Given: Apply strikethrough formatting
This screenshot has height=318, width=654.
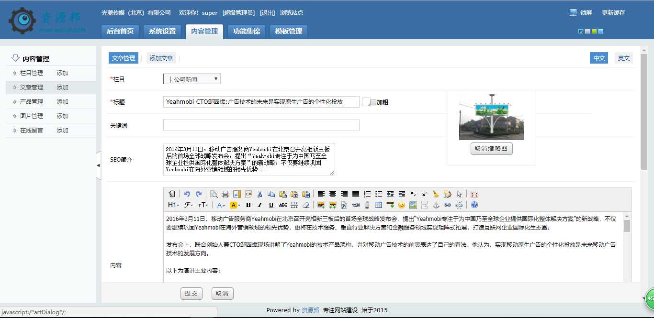Looking at the screenshot, I should [x=283, y=205].
